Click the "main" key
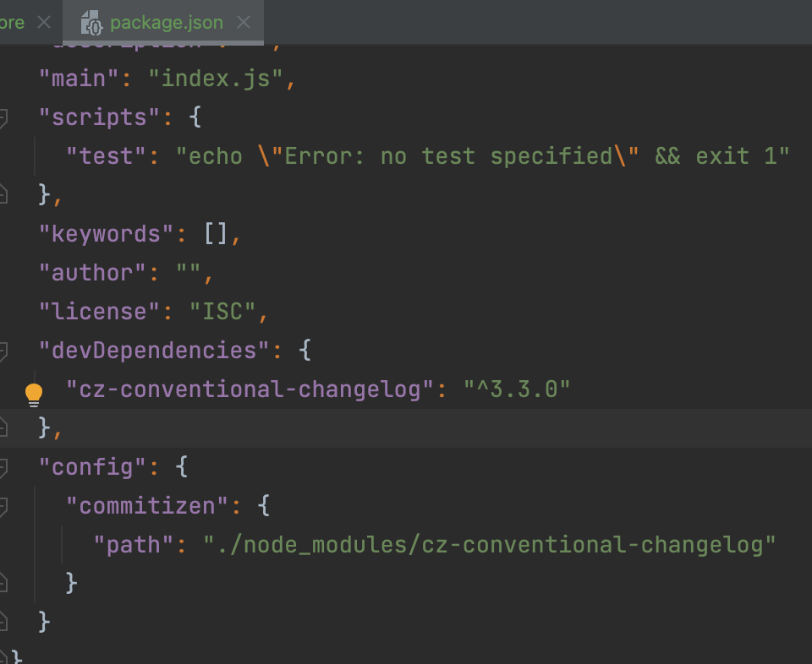 tap(80, 79)
